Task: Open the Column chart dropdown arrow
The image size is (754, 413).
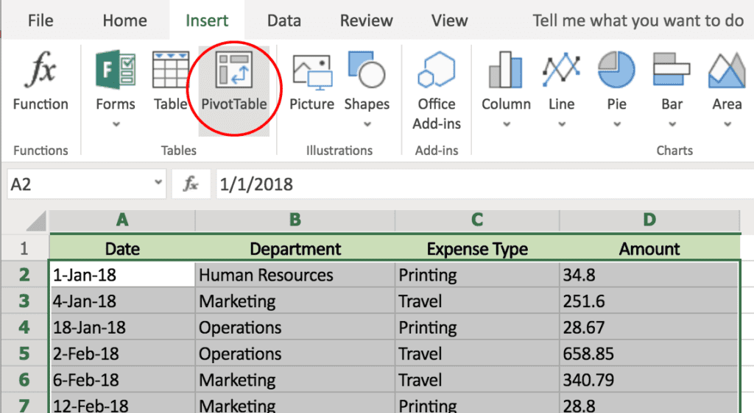Action: click(x=506, y=124)
